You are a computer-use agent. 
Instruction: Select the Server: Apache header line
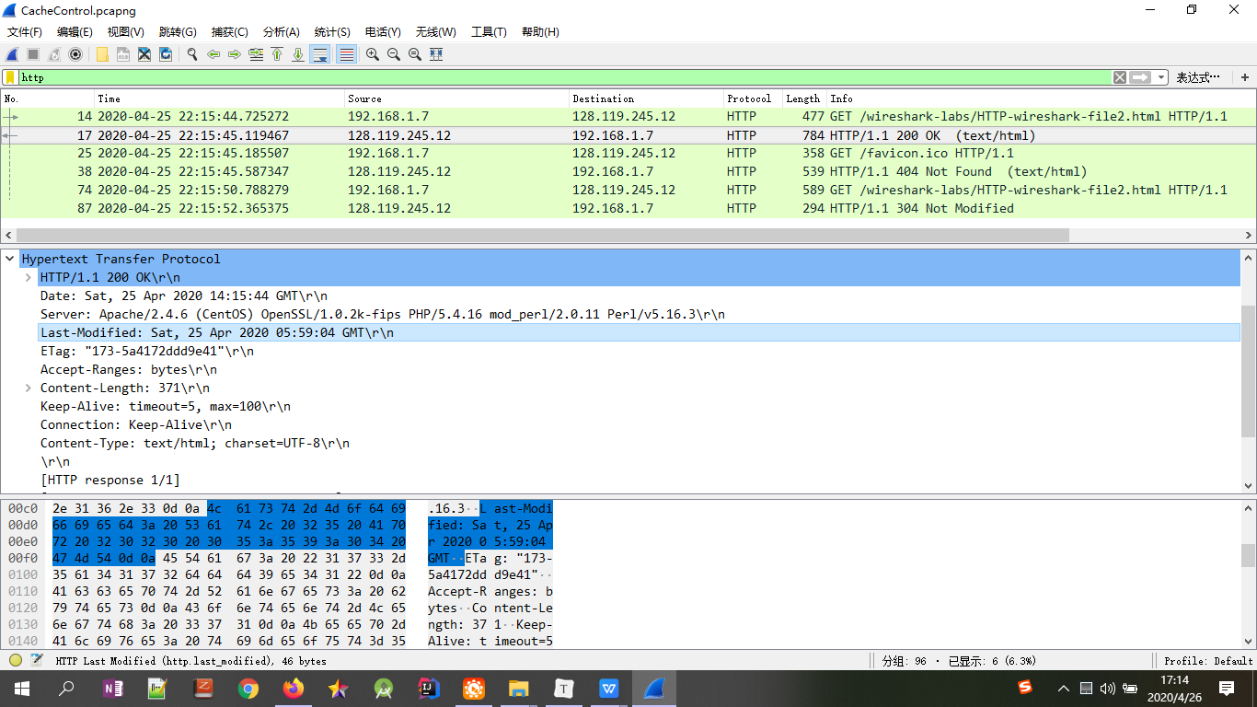(x=383, y=314)
